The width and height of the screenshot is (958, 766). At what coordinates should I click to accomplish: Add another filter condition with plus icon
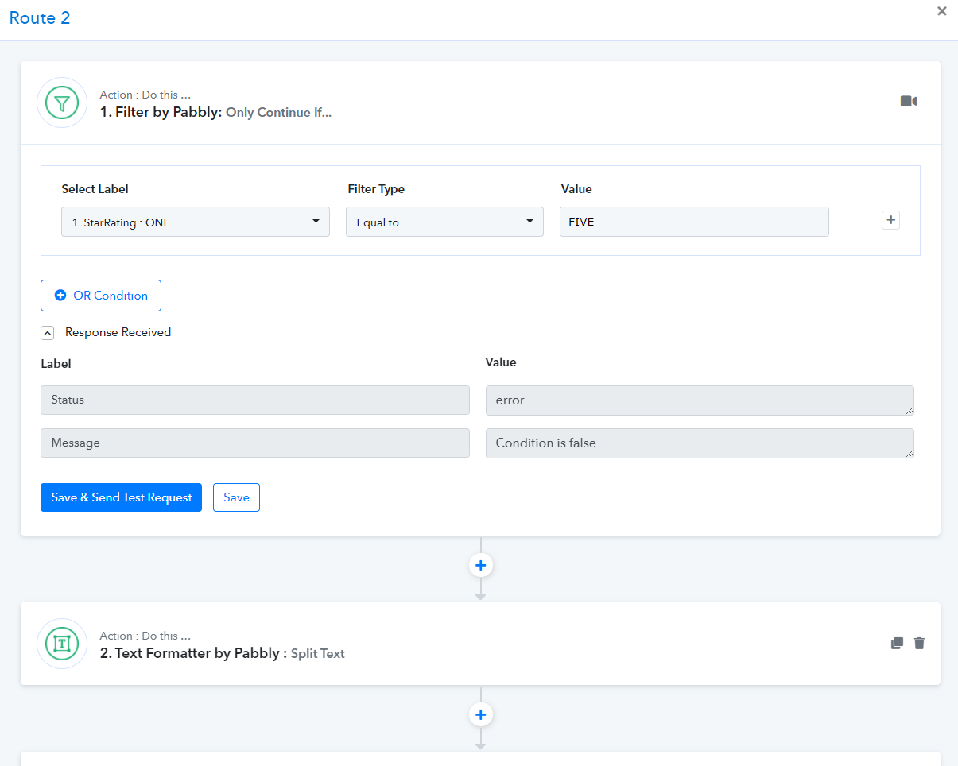(x=890, y=221)
